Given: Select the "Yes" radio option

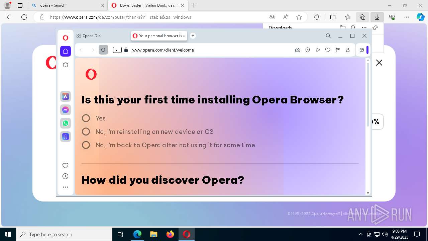Looking at the screenshot, I should 86,118.
